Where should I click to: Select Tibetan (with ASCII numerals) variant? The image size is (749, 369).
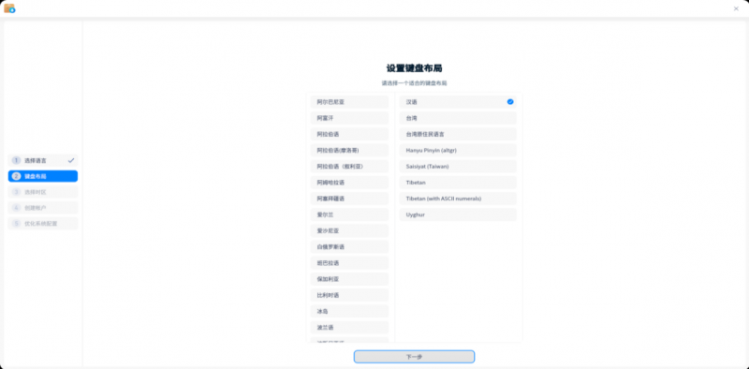pos(458,199)
